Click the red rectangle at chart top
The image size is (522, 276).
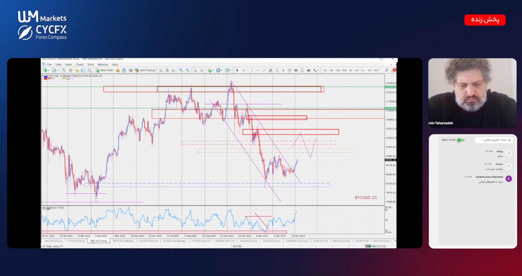click(x=213, y=89)
